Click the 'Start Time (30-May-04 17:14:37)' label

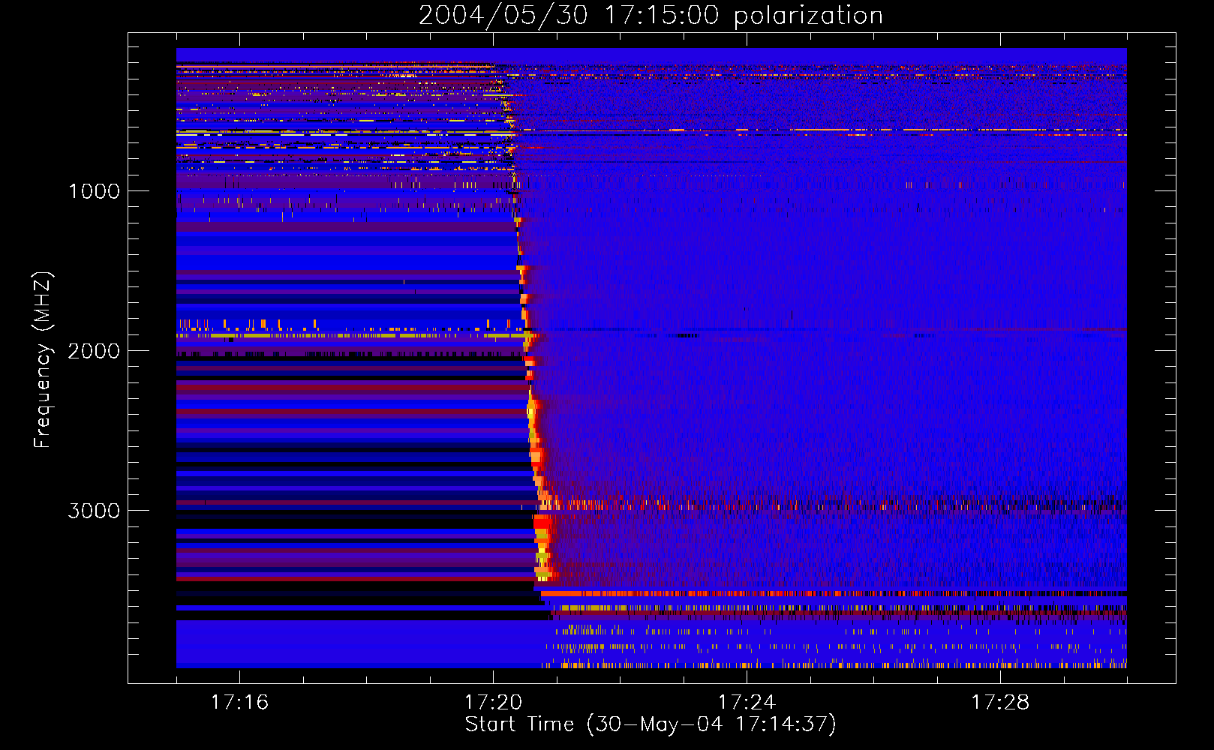coord(651,724)
